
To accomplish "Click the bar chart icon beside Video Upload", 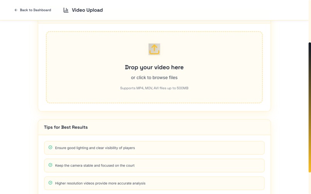I will (x=66, y=10).
